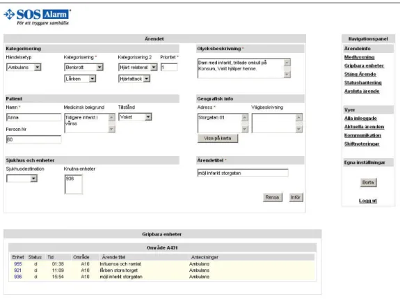
Task: Click the Namn field containing Anna
Action: pyautogui.click(x=33, y=117)
